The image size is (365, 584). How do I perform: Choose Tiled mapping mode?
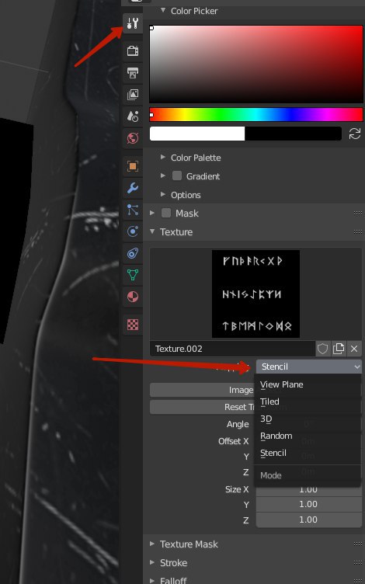(308, 401)
